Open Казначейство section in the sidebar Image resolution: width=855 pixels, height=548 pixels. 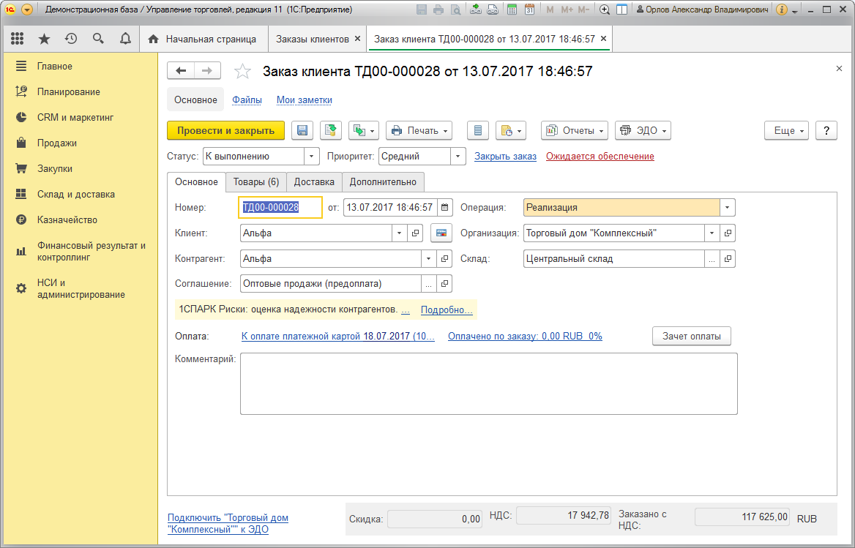coord(67,220)
